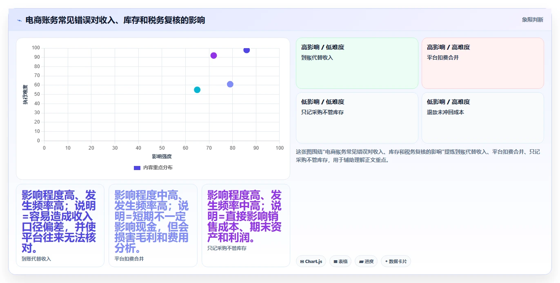The height and width of the screenshot is (283, 560).
Task: Click 只记采购不管库存 in the low-impact quadrant
Action: click(322, 112)
